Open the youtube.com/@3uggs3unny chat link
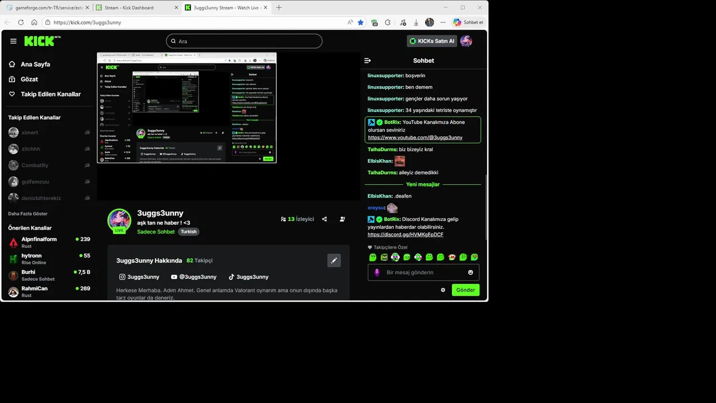716x403 pixels. pos(415,137)
